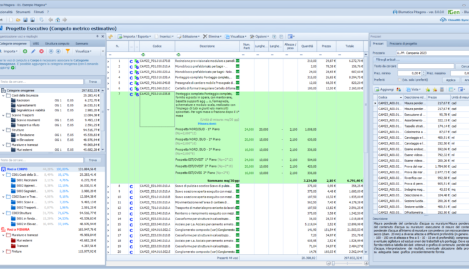469x269 pixels.
Task: Click the first star favorites icon in Prezzari
Action: (428, 89)
